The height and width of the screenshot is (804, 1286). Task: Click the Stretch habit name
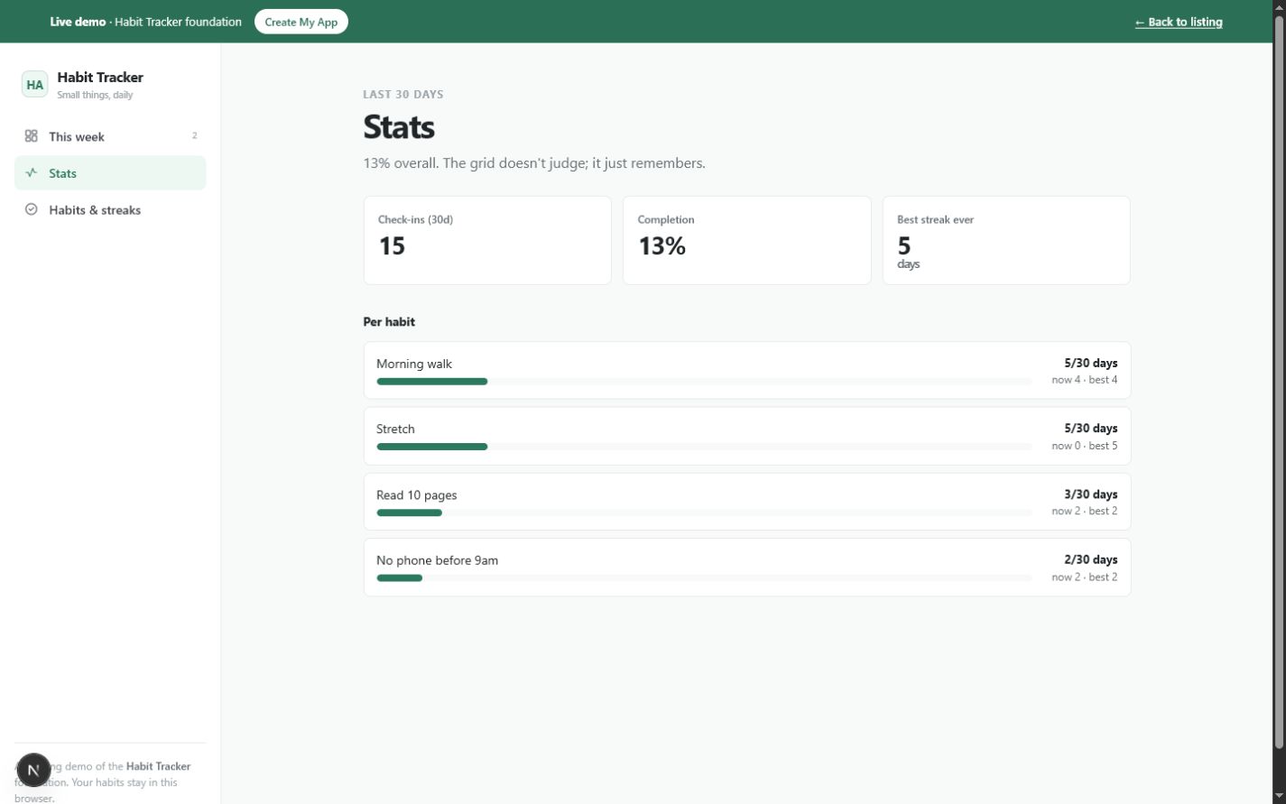point(395,429)
